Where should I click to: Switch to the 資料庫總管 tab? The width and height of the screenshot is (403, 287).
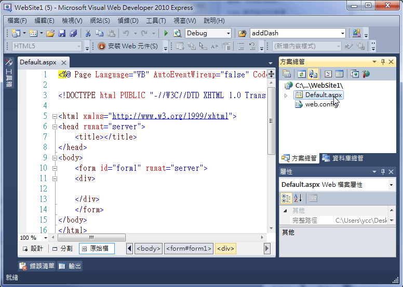[x=343, y=158]
